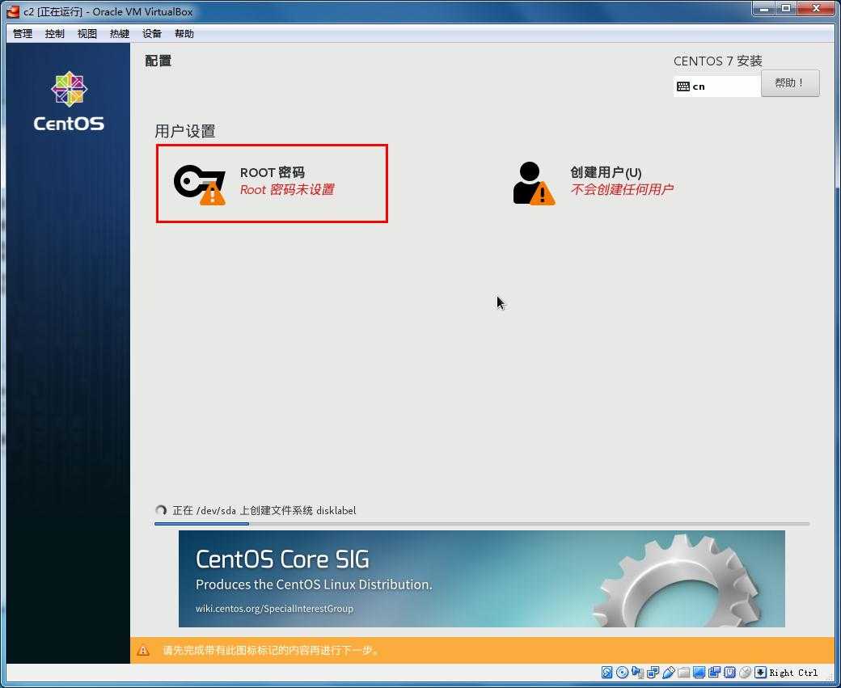841x688 pixels.
Task: Click the optical disc status icon
Action: tap(622, 673)
